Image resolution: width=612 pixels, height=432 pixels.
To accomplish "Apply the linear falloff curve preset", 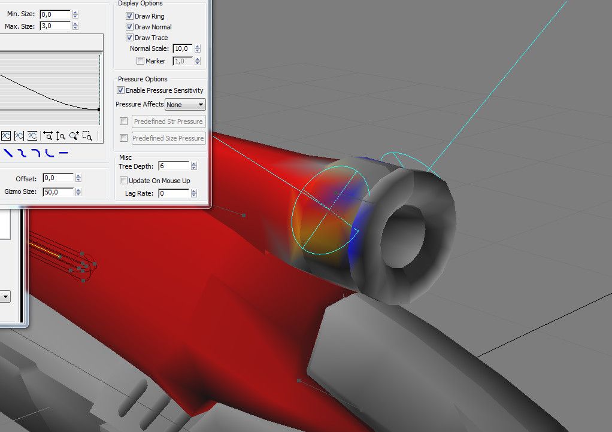I will [8, 153].
